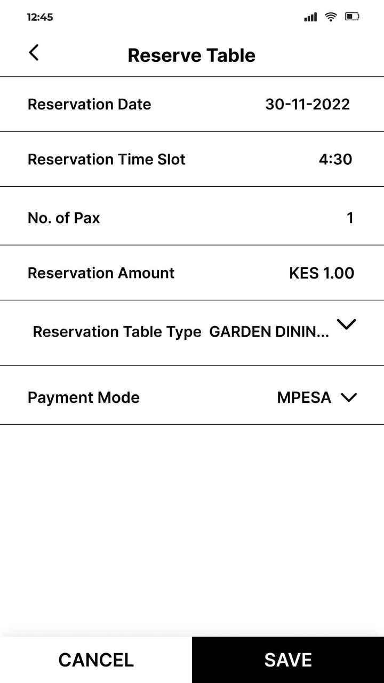Tap the 4:30 time slot value
384x683 pixels.
click(x=335, y=159)
